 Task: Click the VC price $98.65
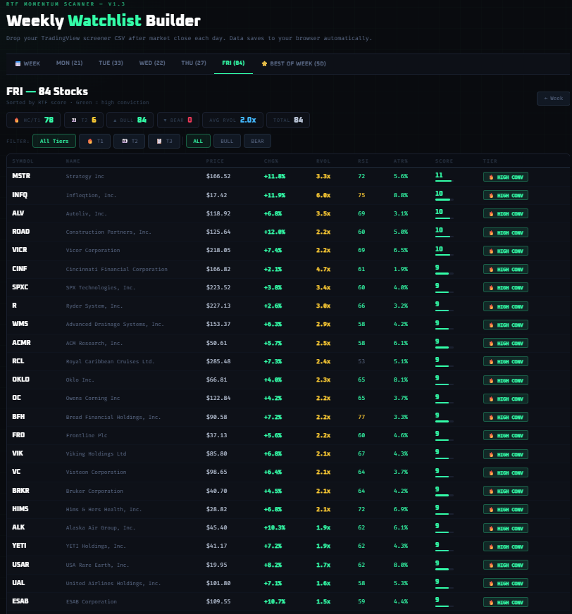[x=217, y=472]
